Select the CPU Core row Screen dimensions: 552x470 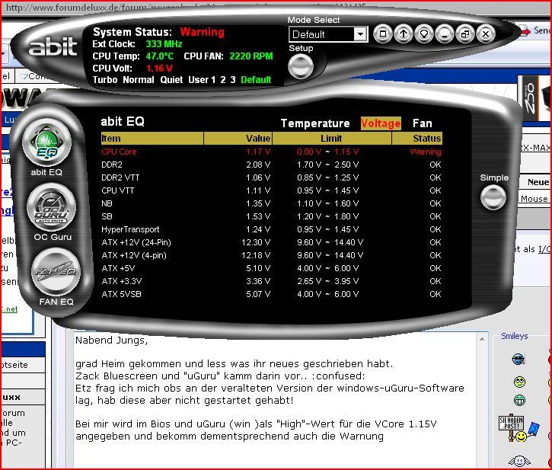point(271,152)
